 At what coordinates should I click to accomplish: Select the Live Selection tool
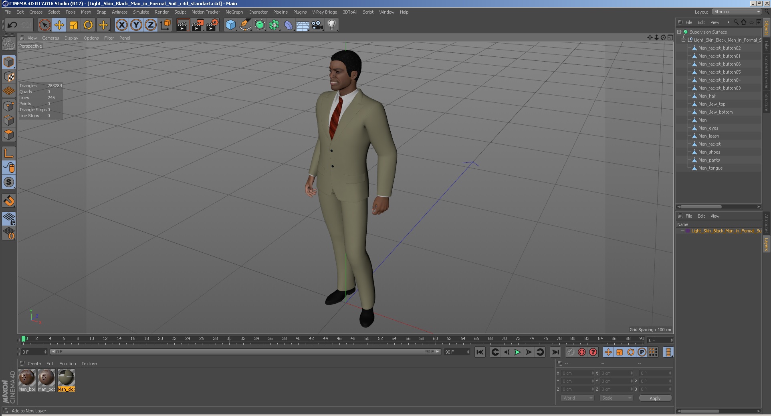(45, 25)
